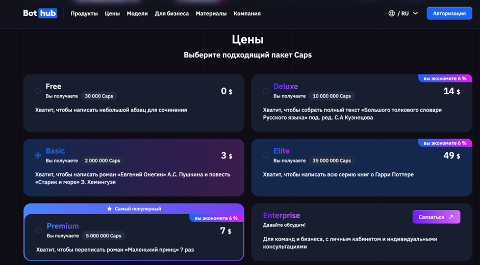The image size is (480, 265).
Task: Expand the RU language dropdown chevron
Action: click(415, 13)
